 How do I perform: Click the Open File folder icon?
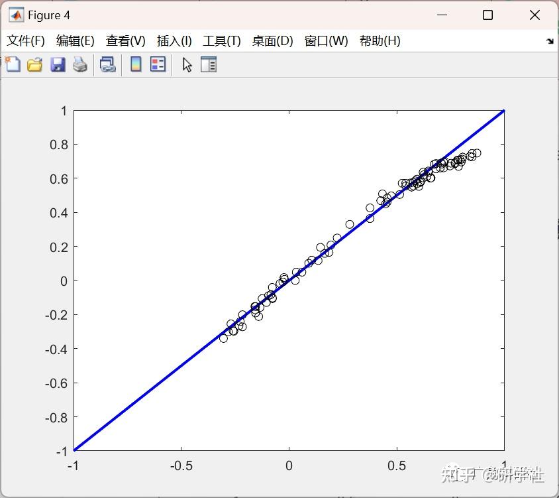point(35,65)
